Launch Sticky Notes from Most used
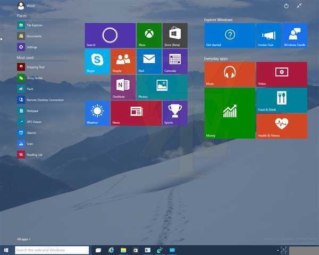This screenshot has height=255, width=319. click(x=30, y=78)
